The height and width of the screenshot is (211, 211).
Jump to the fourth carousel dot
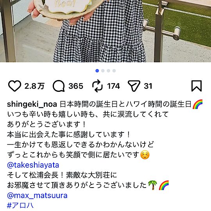coord(114,71)
